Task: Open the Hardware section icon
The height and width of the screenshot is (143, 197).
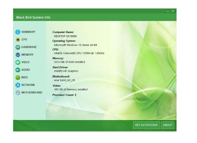Action: pos(18,47)
